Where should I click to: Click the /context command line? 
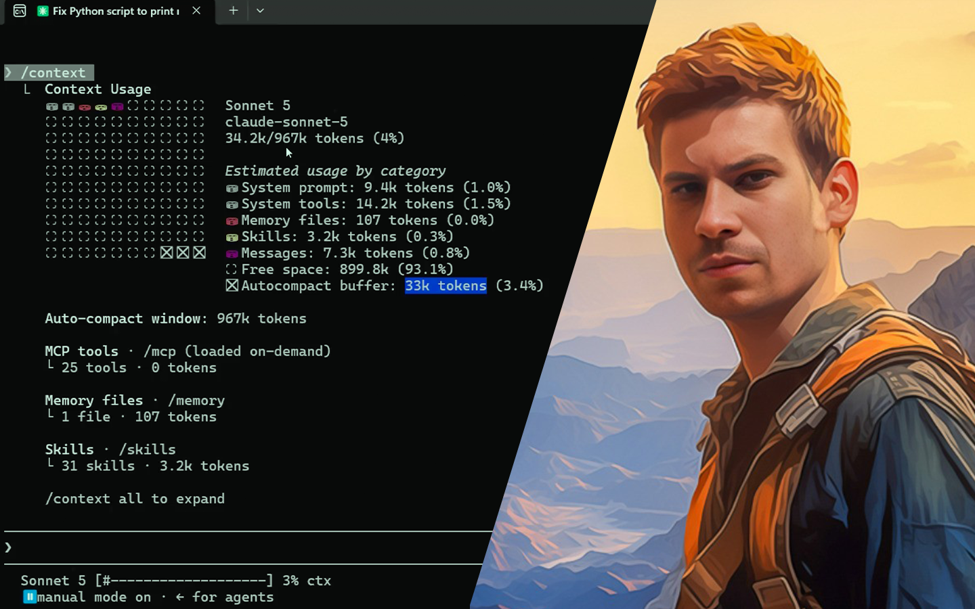tap(49, 72)
